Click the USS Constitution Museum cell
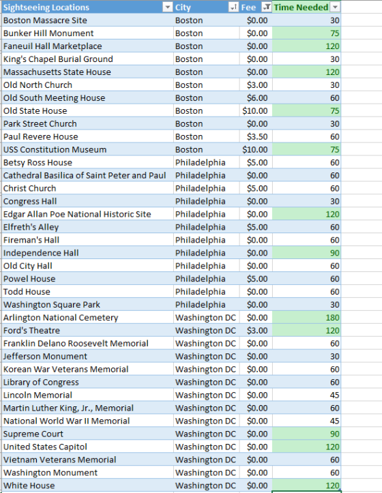Viewport: 382px width, 493px height. tap(87, 149)
